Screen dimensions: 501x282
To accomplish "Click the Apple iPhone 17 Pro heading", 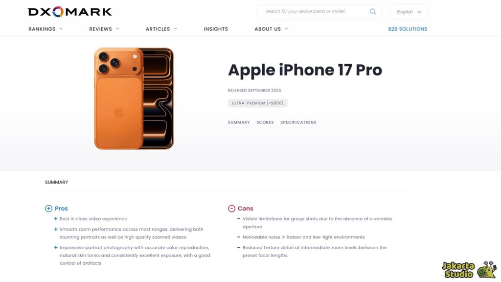I will [305, 70].
